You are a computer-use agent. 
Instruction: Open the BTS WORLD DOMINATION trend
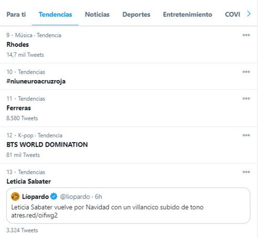point(47,145)
